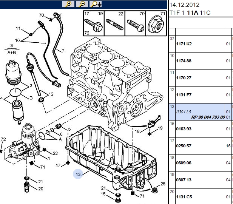
Task: Select callout 15 for the drain plug
Action: pos(103,194)
